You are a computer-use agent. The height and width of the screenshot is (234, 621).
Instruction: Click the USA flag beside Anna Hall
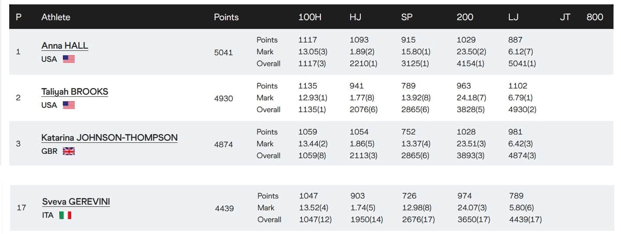point(69,59)
